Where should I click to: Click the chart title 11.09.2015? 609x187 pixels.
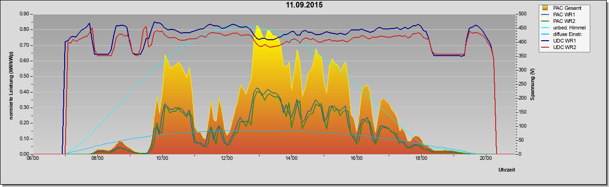point(304,5)
